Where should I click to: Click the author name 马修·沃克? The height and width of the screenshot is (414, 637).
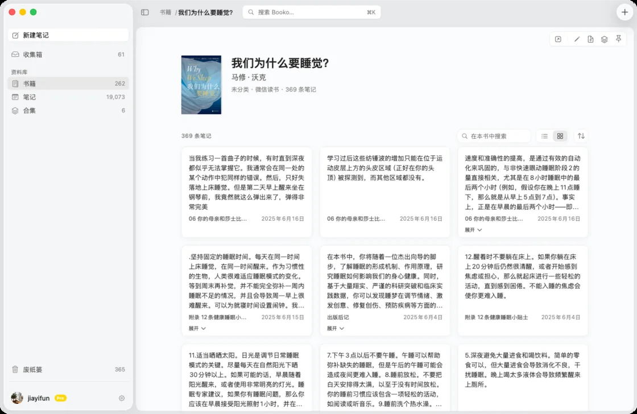[x=249, y=77]
